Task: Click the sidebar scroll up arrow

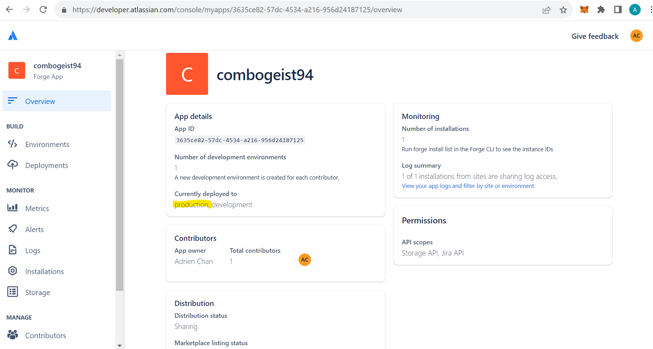Action: coord(119,55)
